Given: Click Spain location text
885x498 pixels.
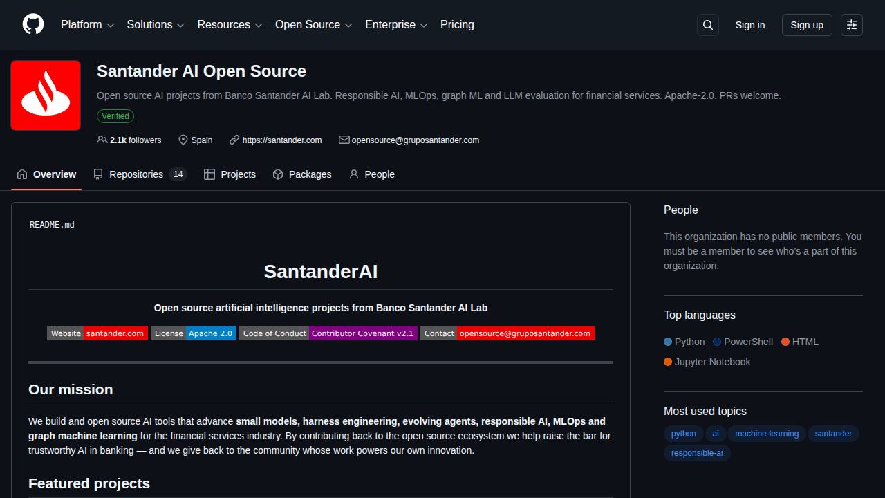Looking at the screenshot, I should tap(202, 140).
